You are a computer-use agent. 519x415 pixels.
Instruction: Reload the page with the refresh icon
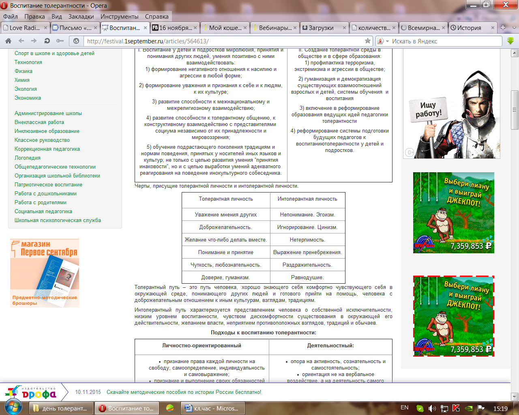[x=47, y=41]
